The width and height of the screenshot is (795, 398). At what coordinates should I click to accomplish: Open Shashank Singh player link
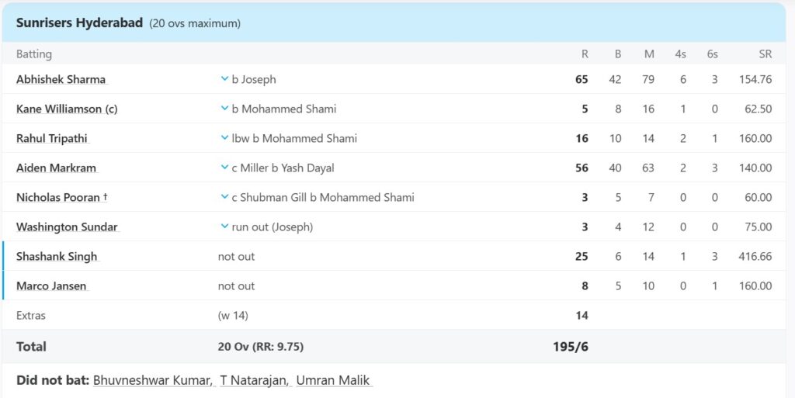pos(56,257)
